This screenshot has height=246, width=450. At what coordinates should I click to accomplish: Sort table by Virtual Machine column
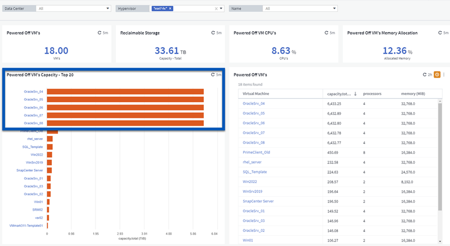(x=256, y=94)
